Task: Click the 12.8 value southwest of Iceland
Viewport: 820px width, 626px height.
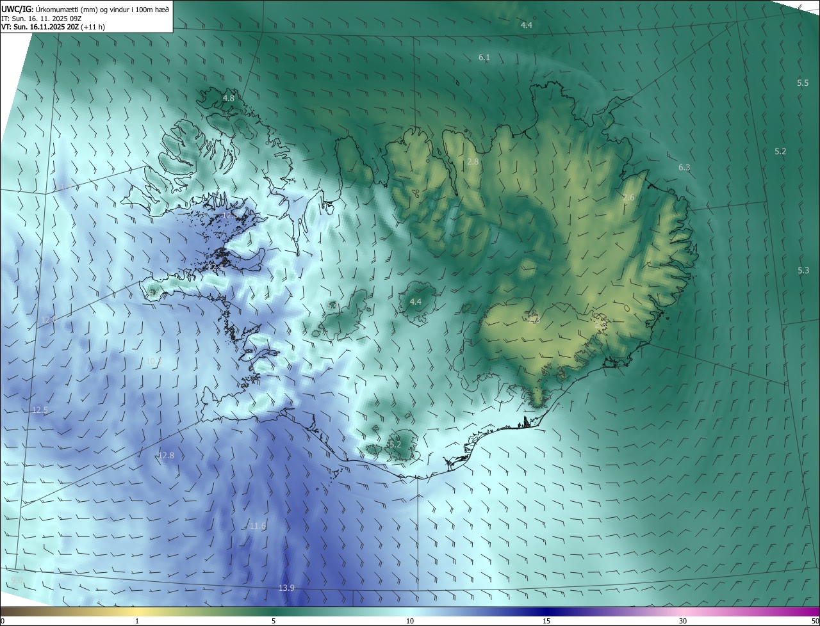Action: pyautogui.click(x=166, y=456)
